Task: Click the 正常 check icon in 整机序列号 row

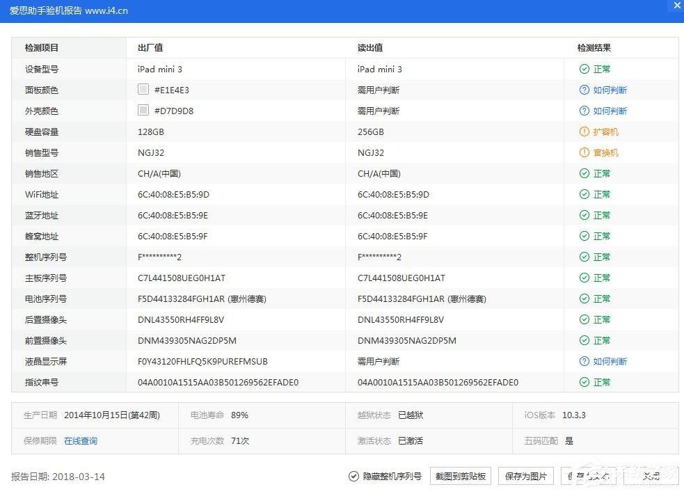Action: pos(584,257)
